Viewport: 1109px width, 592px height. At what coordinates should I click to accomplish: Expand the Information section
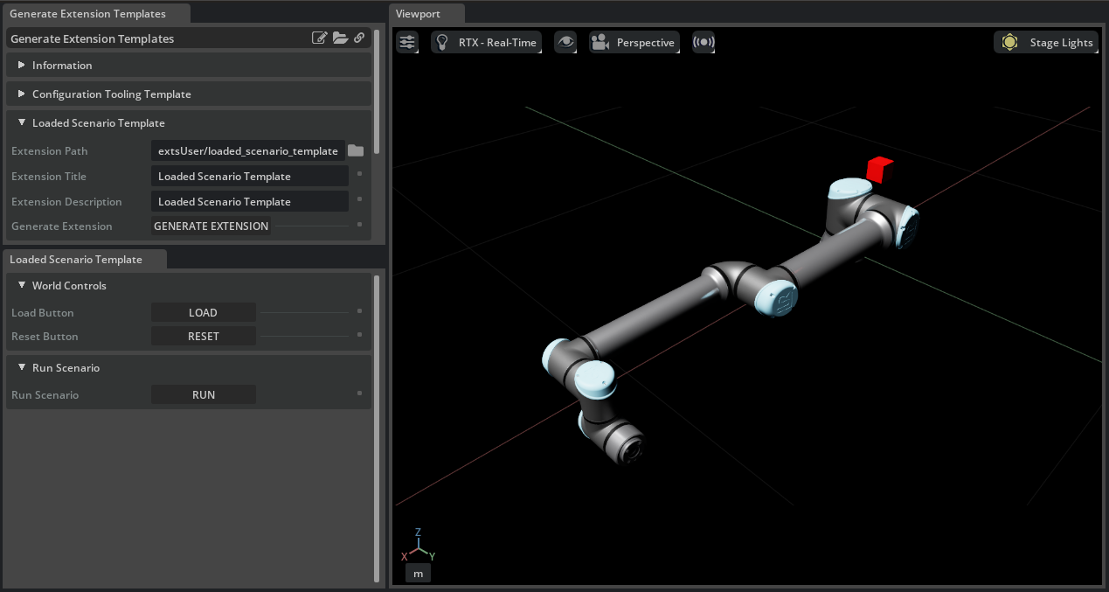coord(22,66)
